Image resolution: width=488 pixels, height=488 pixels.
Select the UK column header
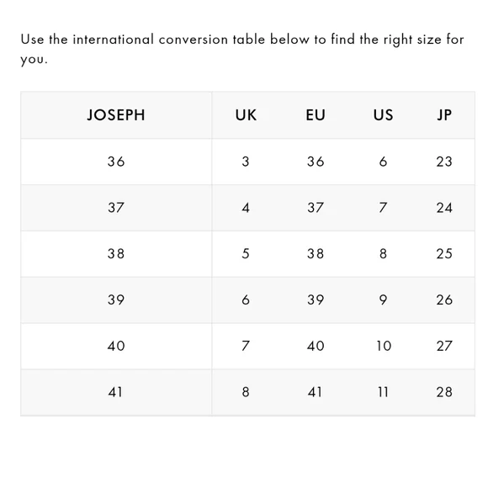click(246, 114)
